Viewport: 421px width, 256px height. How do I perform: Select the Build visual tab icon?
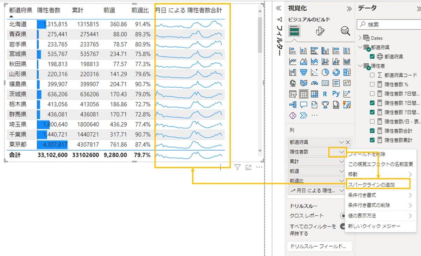(294, 31)
